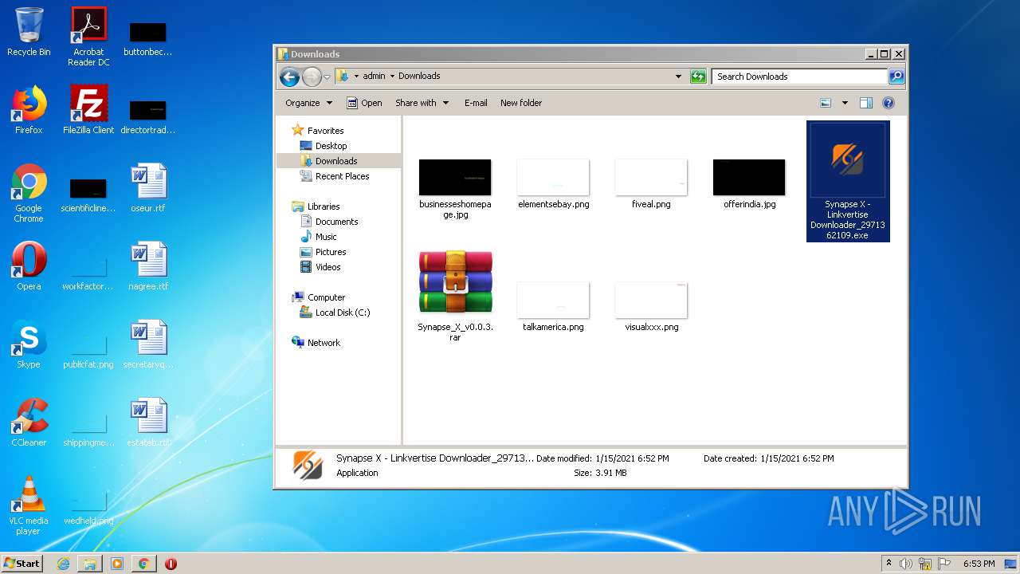Open the Recycle Bin desktop icon

[29, 32]
